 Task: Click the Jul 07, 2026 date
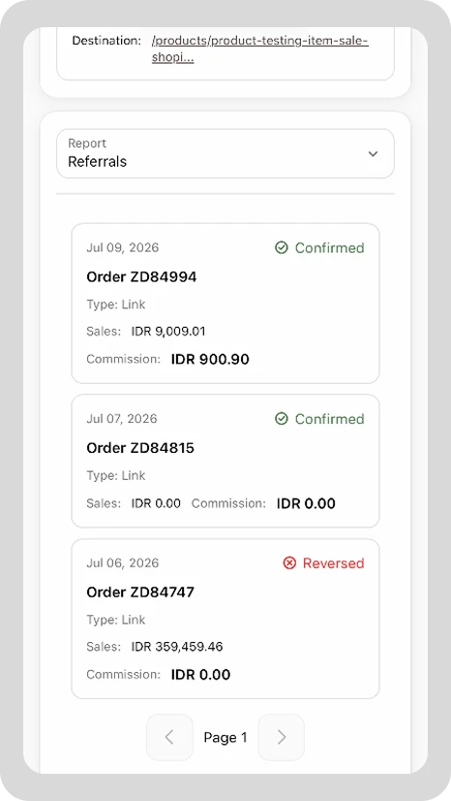122,419
